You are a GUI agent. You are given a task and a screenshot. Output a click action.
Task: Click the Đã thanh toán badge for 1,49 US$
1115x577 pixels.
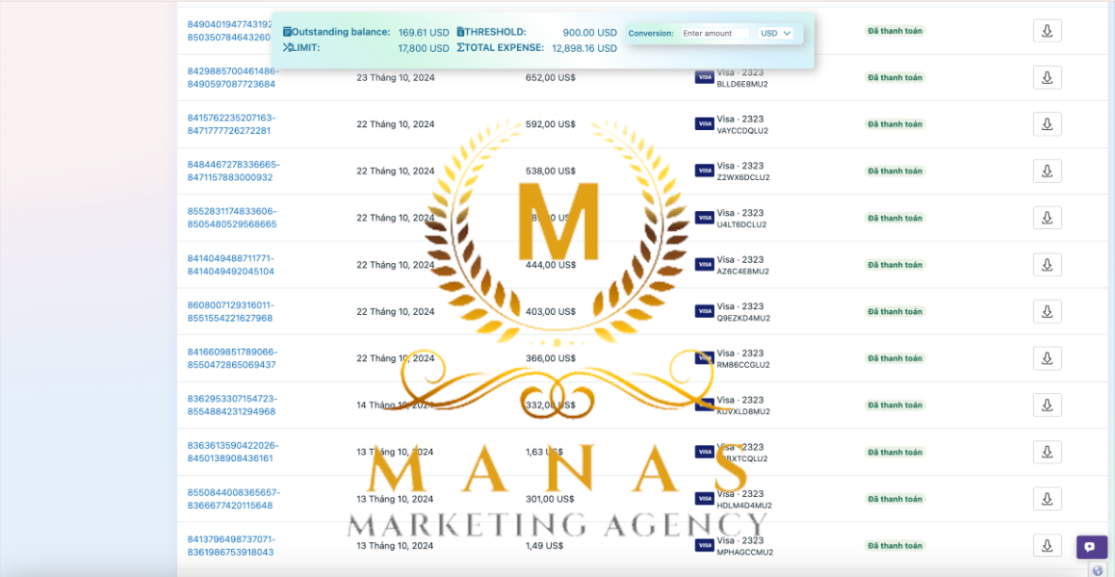[895, 546]
